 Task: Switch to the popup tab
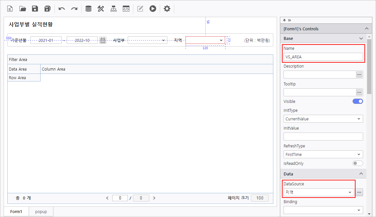(41, 211)
